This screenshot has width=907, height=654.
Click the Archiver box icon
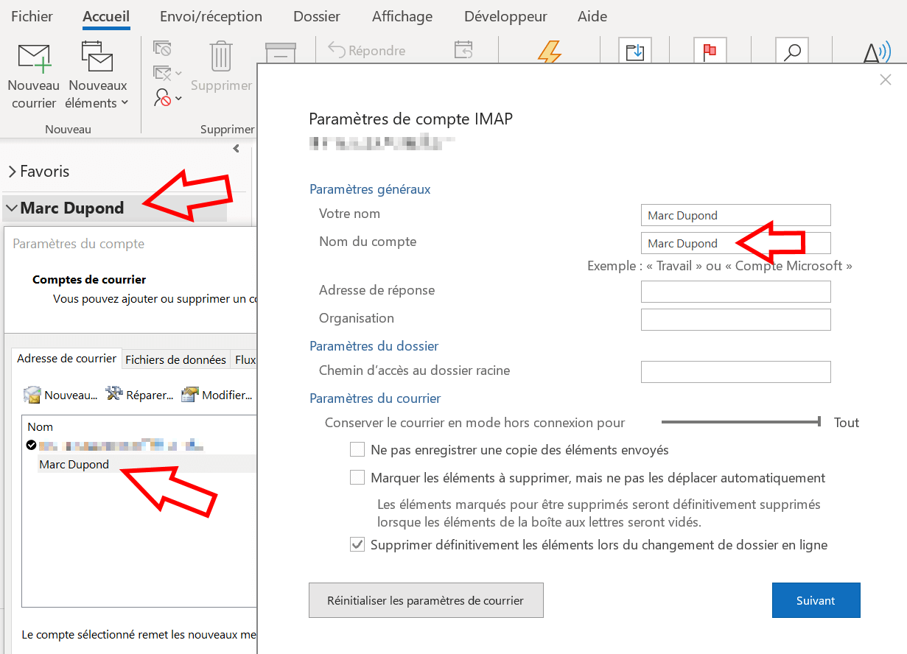281,53
